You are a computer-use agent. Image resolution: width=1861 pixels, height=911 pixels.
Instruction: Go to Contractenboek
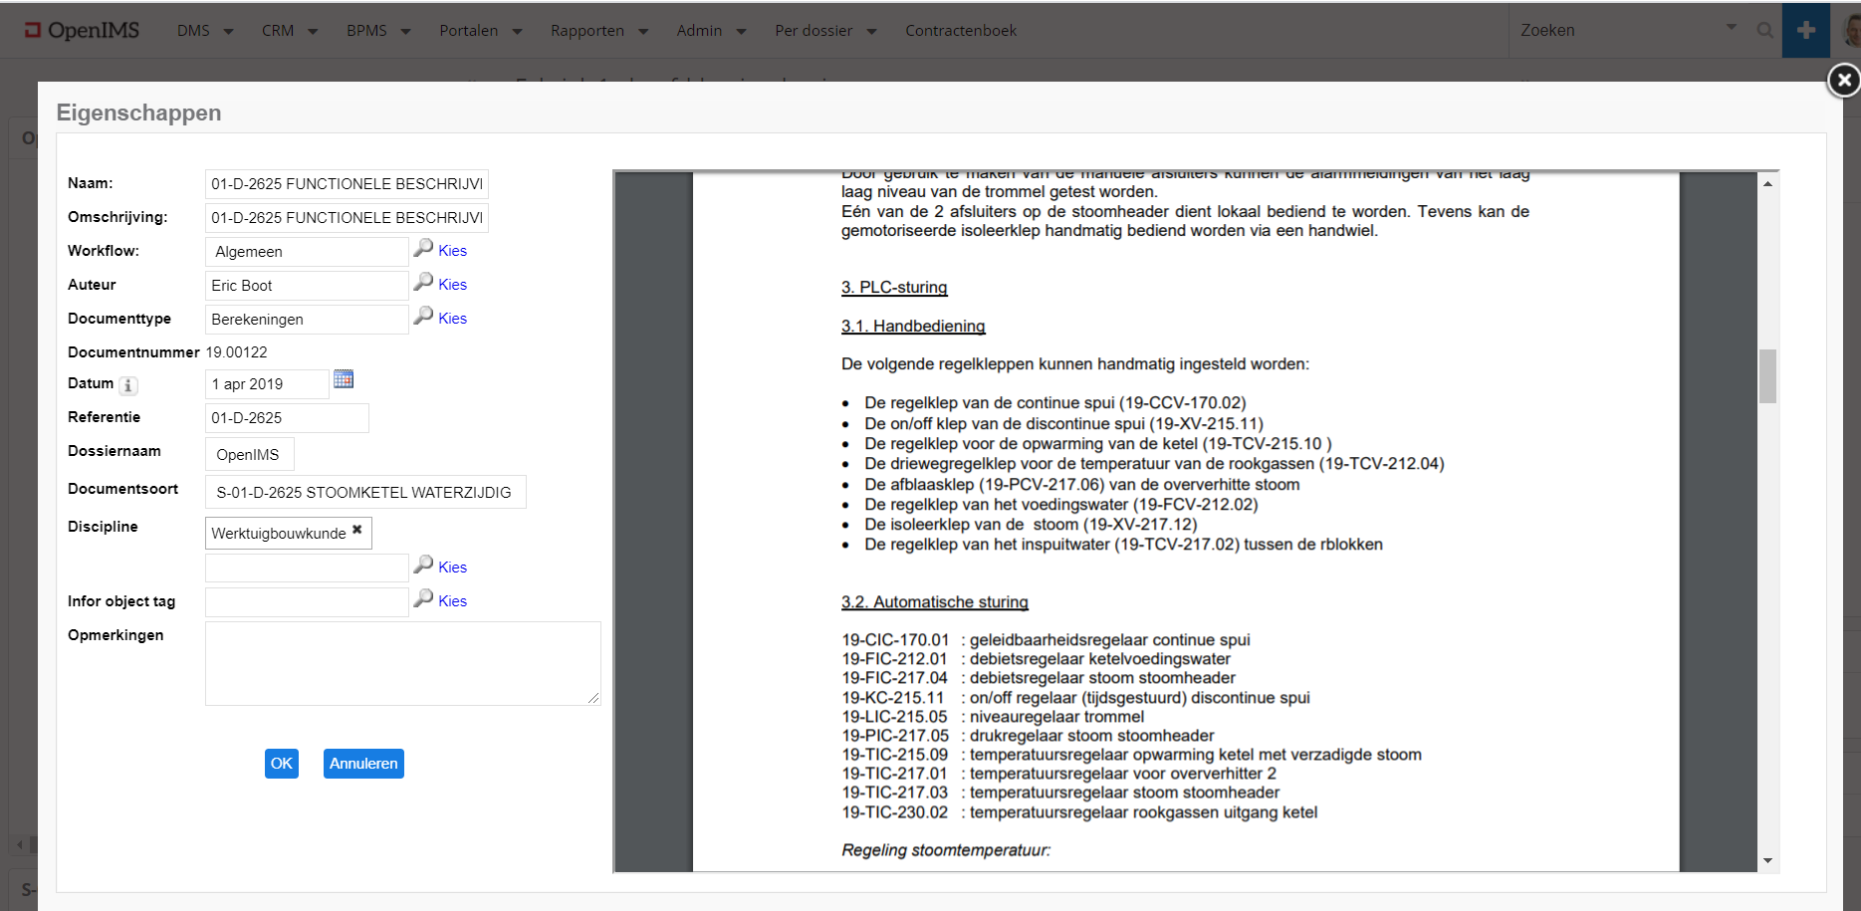[x=961, y=31]
